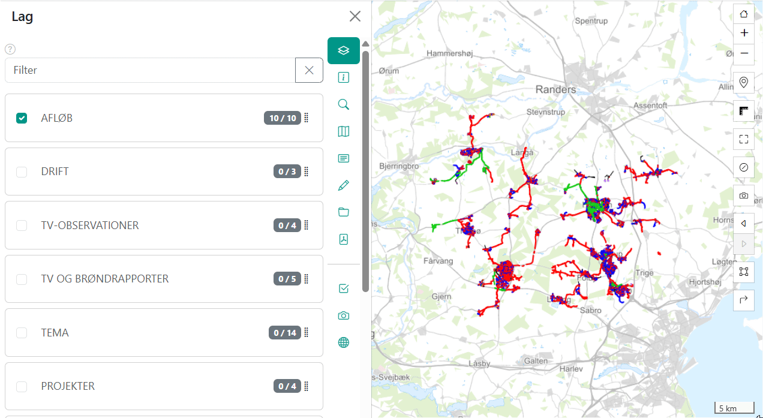Click the locate position pin icon

pos(744,82)
